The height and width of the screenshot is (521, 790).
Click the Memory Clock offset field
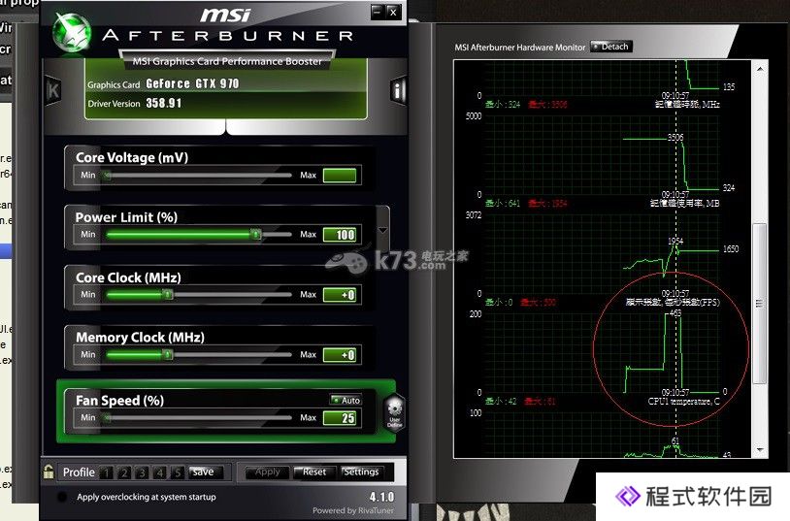coord(340,355)
